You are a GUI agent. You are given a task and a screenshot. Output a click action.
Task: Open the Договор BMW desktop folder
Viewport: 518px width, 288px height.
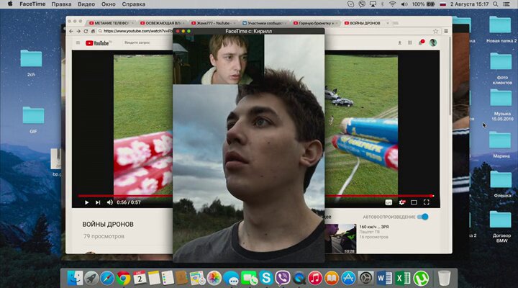(500, 220)
